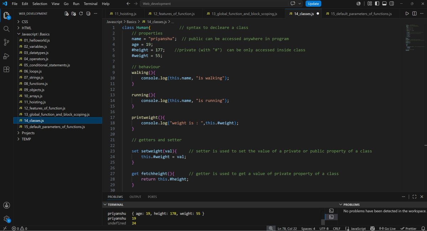Open the Search view in the activity bar
The width and height of the screenshot is (427, 231).
[x=6, y=29]
